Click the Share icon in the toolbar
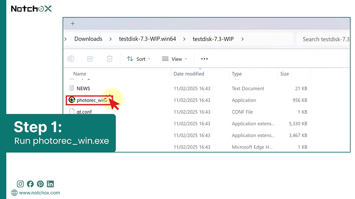Viewport: 355px width, 199px height. click(x=90, y=59)
